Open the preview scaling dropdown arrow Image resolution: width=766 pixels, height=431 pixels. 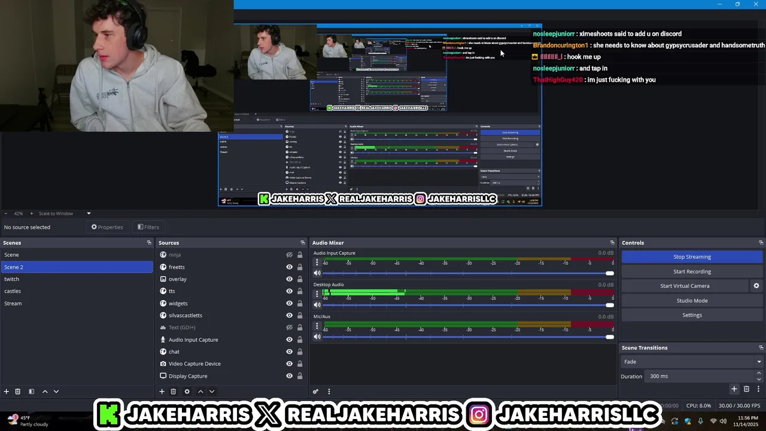pos(89,214)
